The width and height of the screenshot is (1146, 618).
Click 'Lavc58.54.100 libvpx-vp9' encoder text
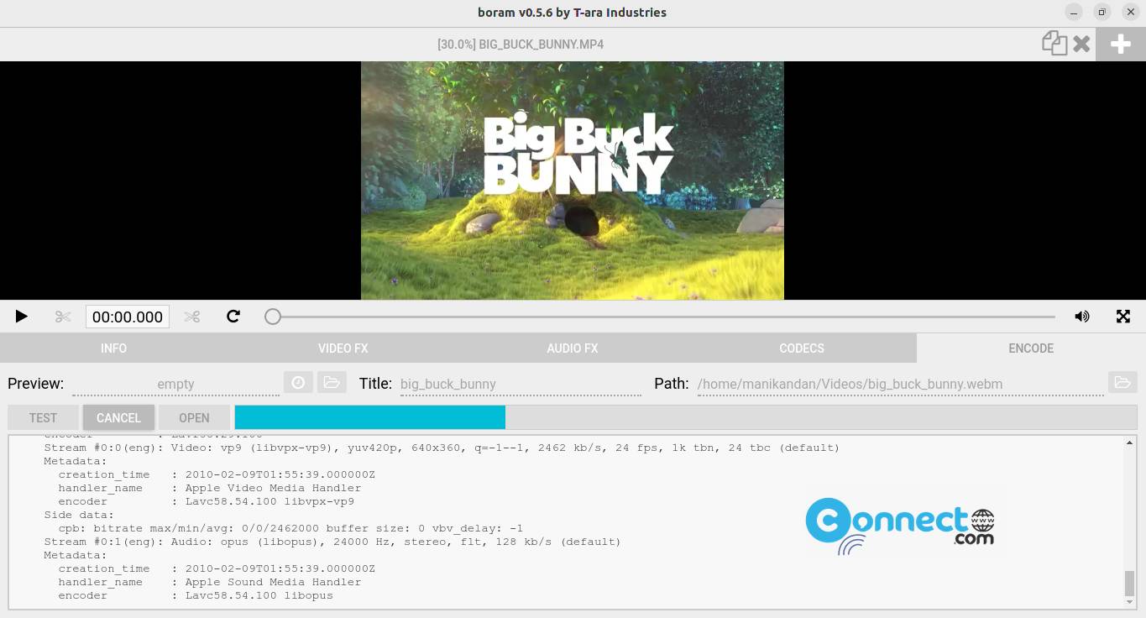[x=269, y=501]
